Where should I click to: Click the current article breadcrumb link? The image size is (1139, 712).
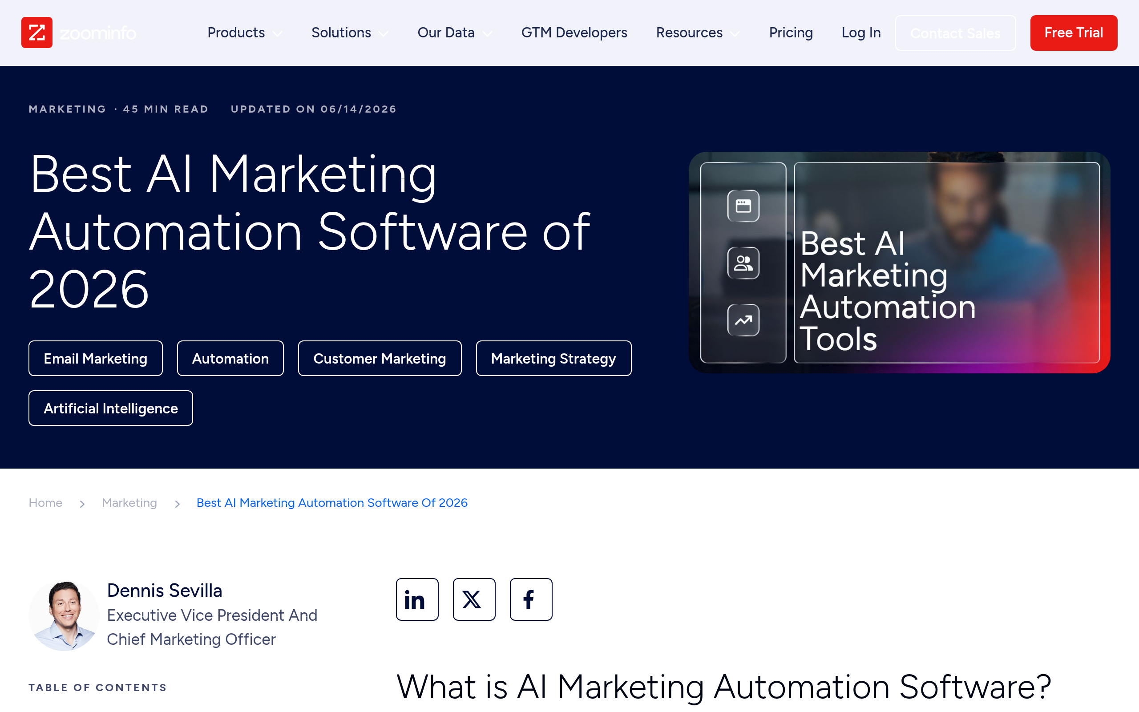coord(332,503)
